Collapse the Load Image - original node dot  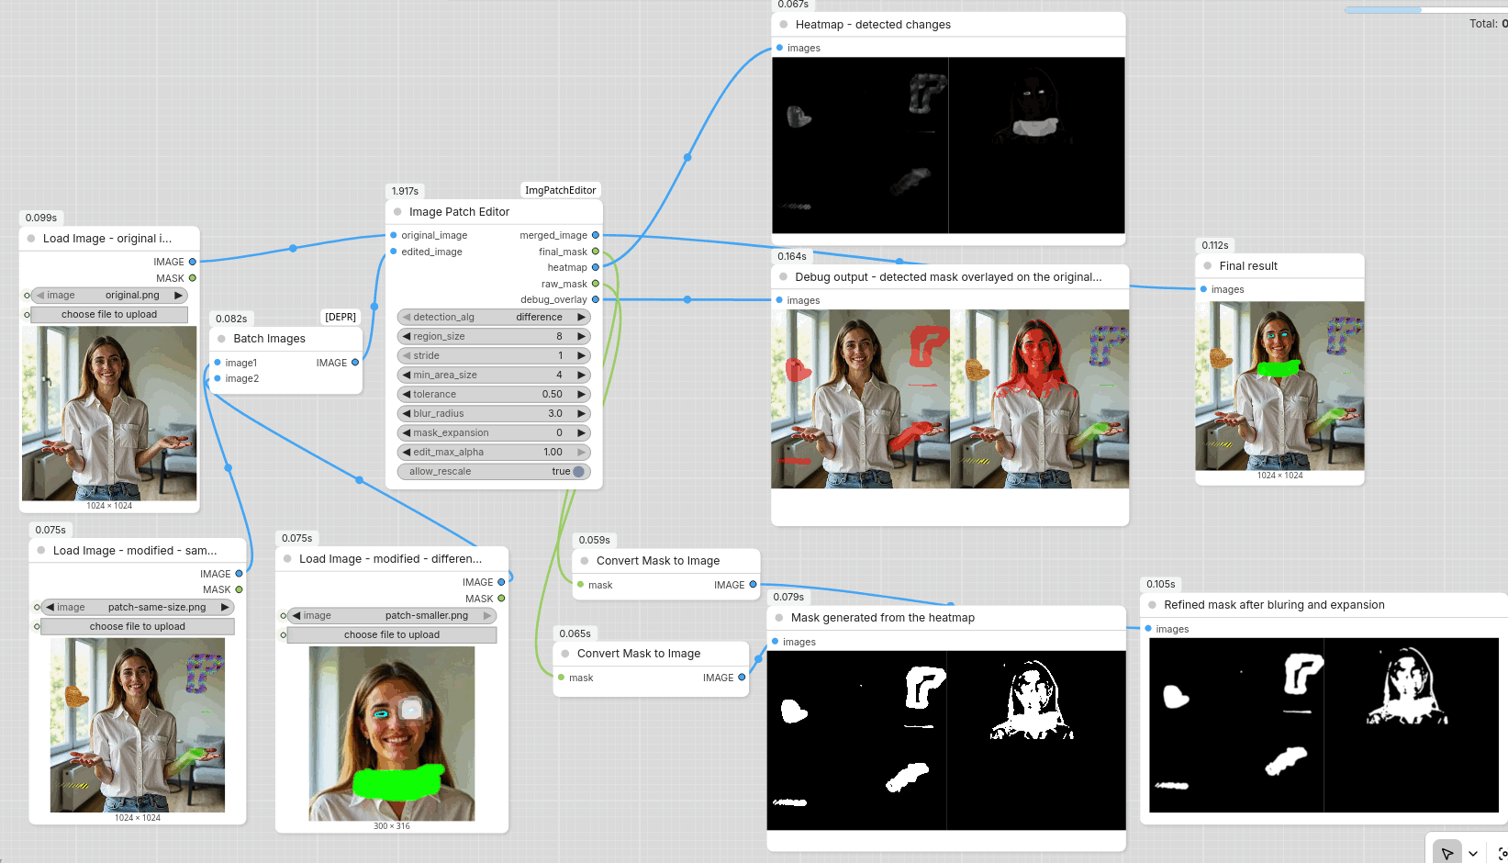pos(31,239)
